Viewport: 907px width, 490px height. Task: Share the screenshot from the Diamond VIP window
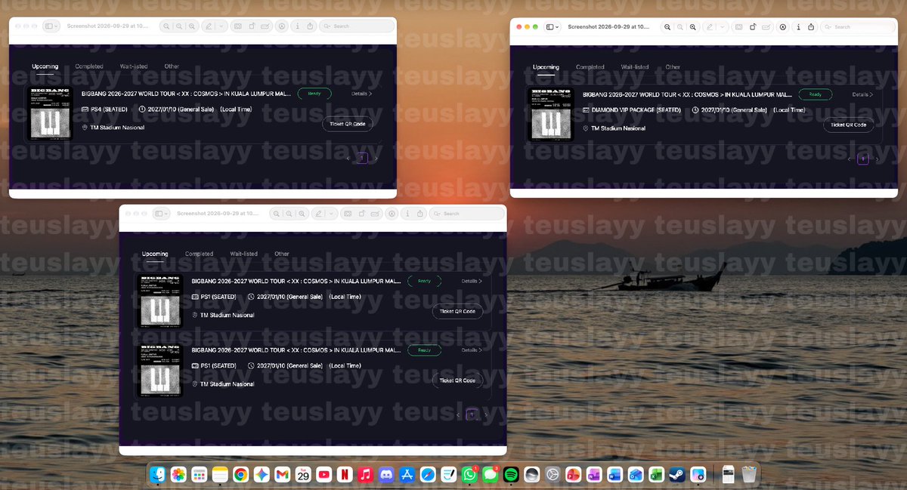coord(811,26)
